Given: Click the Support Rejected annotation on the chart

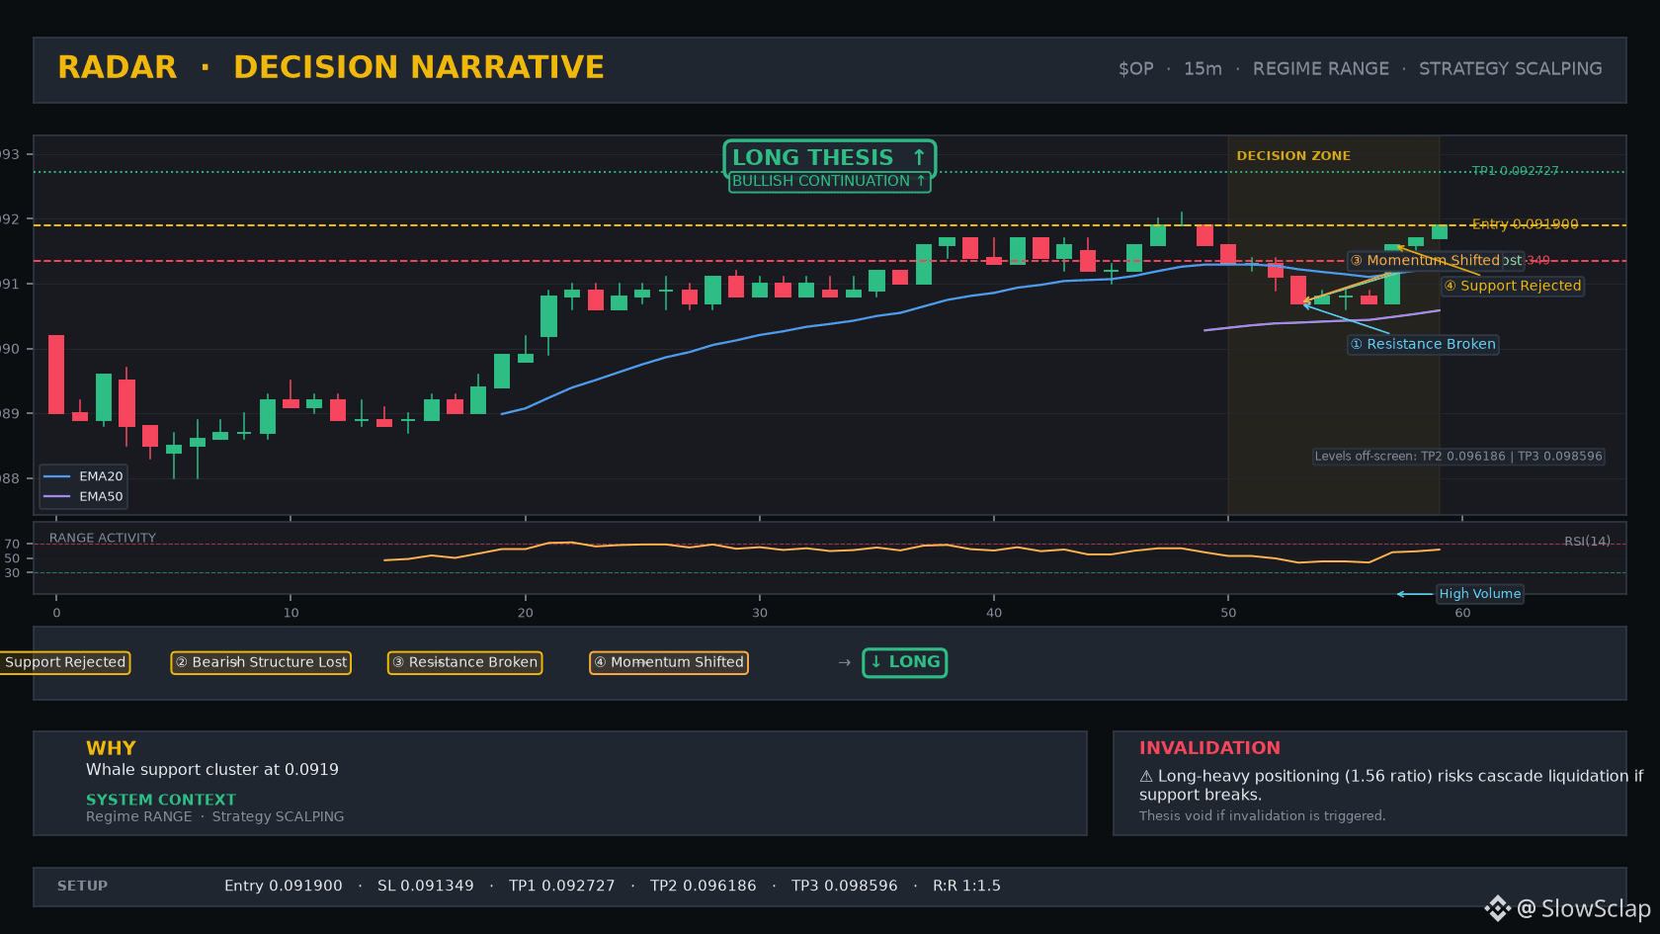Looking at the screenshot, I should click(x=1513, y=286).
